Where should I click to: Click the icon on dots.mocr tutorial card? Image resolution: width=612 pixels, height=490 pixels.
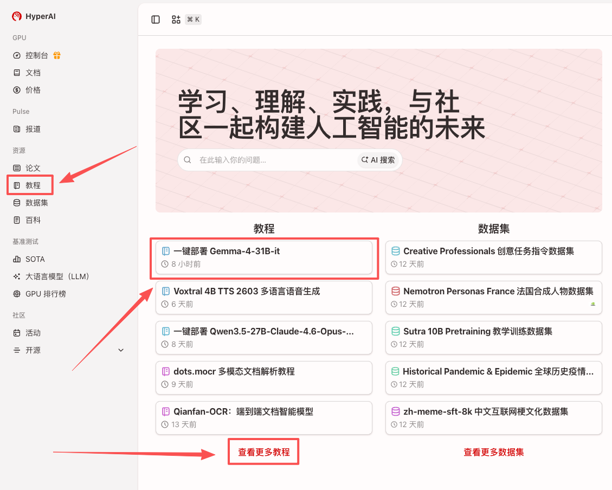click(x=166, y=371)
